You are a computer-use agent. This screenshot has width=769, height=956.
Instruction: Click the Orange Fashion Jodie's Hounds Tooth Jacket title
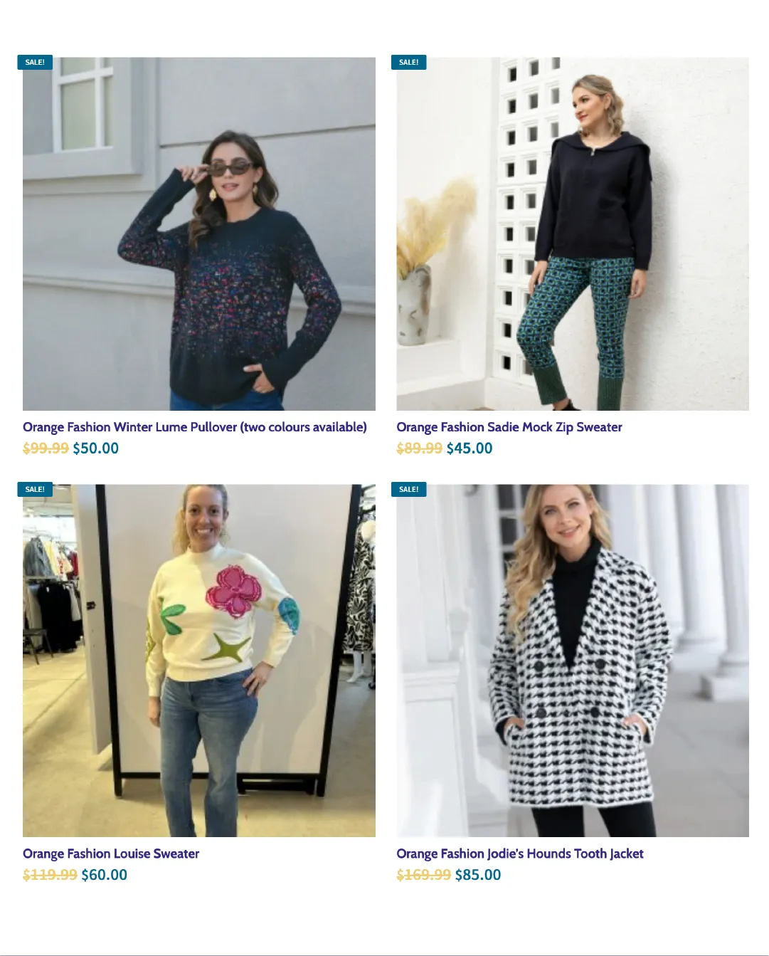520,853
